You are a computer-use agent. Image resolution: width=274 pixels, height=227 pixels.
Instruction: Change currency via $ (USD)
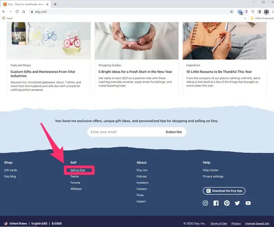pyautogui.click(x=57, y=223)
